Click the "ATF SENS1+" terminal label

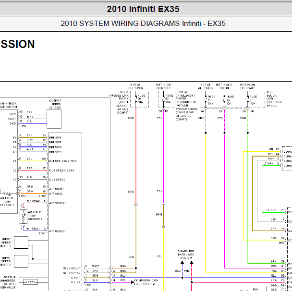click(x=56, y=189)
